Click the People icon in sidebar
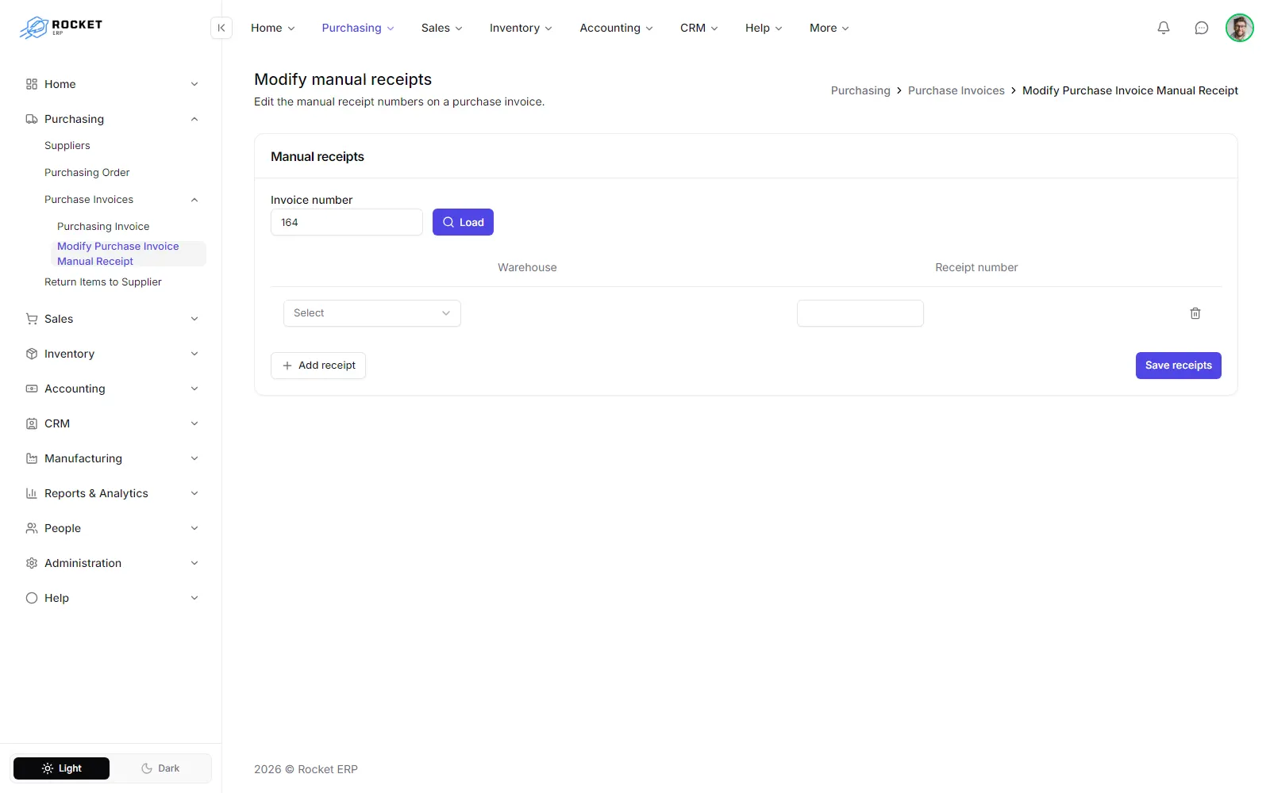This screenshot has height=793, width=1270. pos(32,528)
